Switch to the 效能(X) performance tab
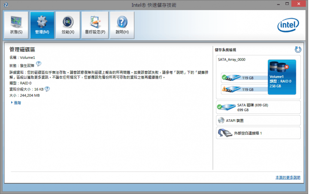Screen dimensions: 309x194 68,25
